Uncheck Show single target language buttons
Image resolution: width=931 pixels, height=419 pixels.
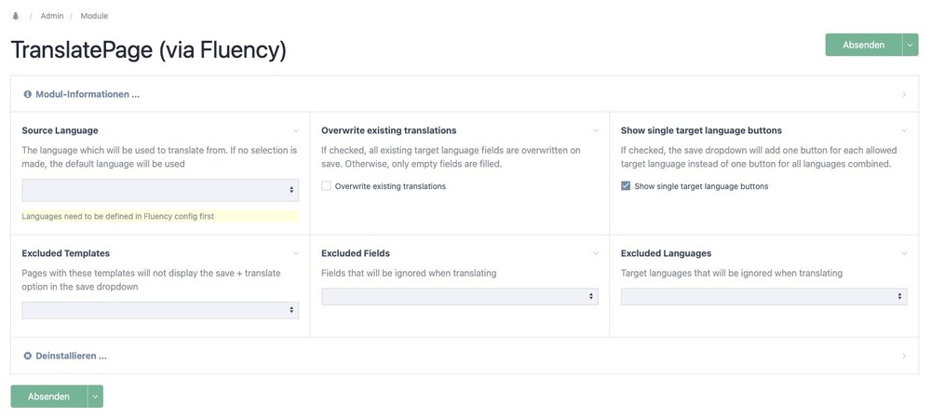626,186
